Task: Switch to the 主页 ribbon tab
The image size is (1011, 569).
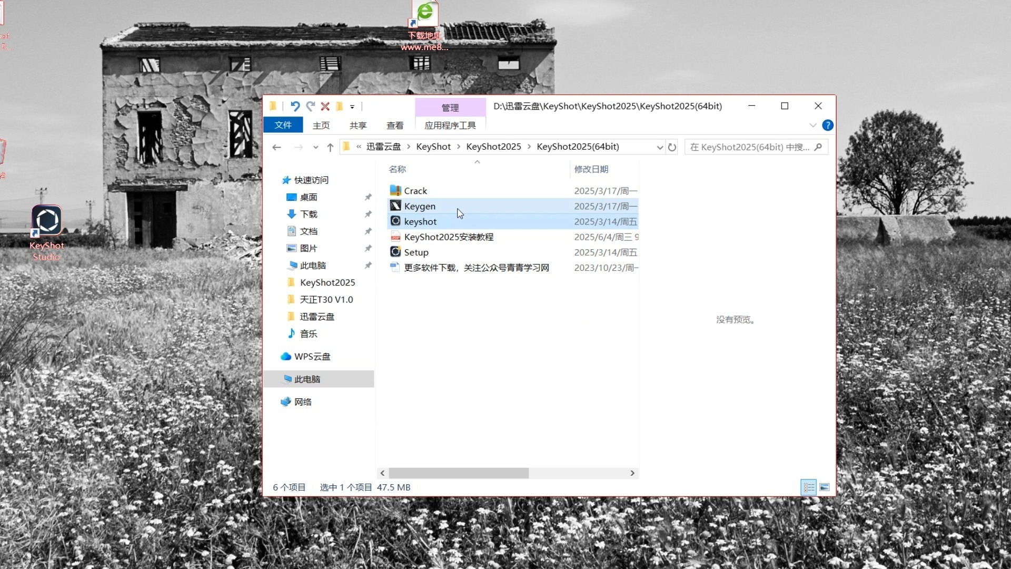Action: (x=321, y=125)
